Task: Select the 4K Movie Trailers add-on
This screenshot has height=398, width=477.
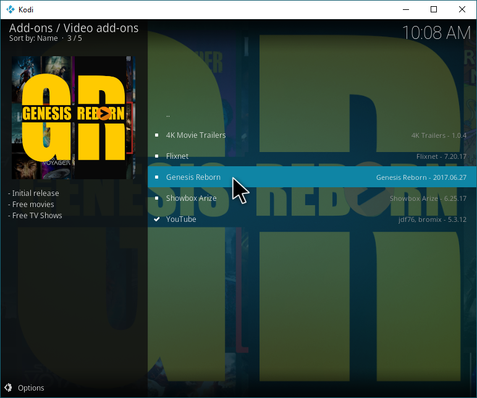Action: pyautogui.click(x=312, y=135)
